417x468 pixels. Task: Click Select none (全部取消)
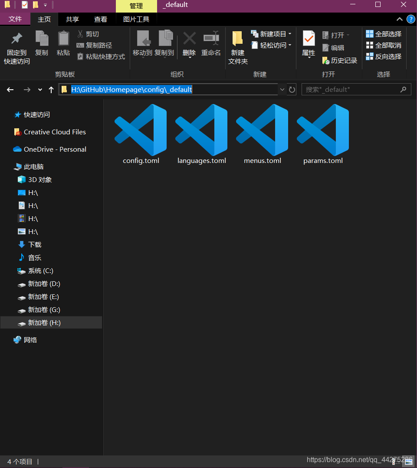(384, 45)
